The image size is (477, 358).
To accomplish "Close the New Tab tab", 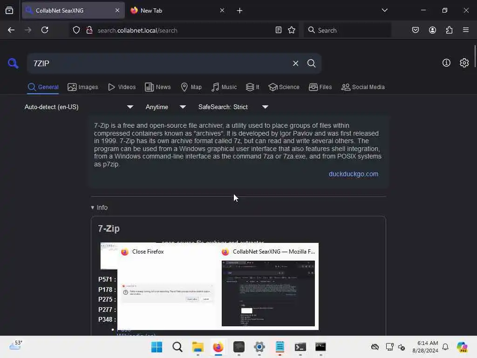I will [222, 10].
